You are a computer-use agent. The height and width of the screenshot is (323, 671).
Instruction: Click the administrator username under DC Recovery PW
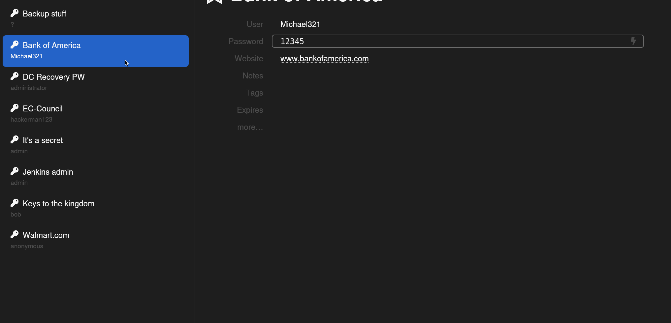29,88
